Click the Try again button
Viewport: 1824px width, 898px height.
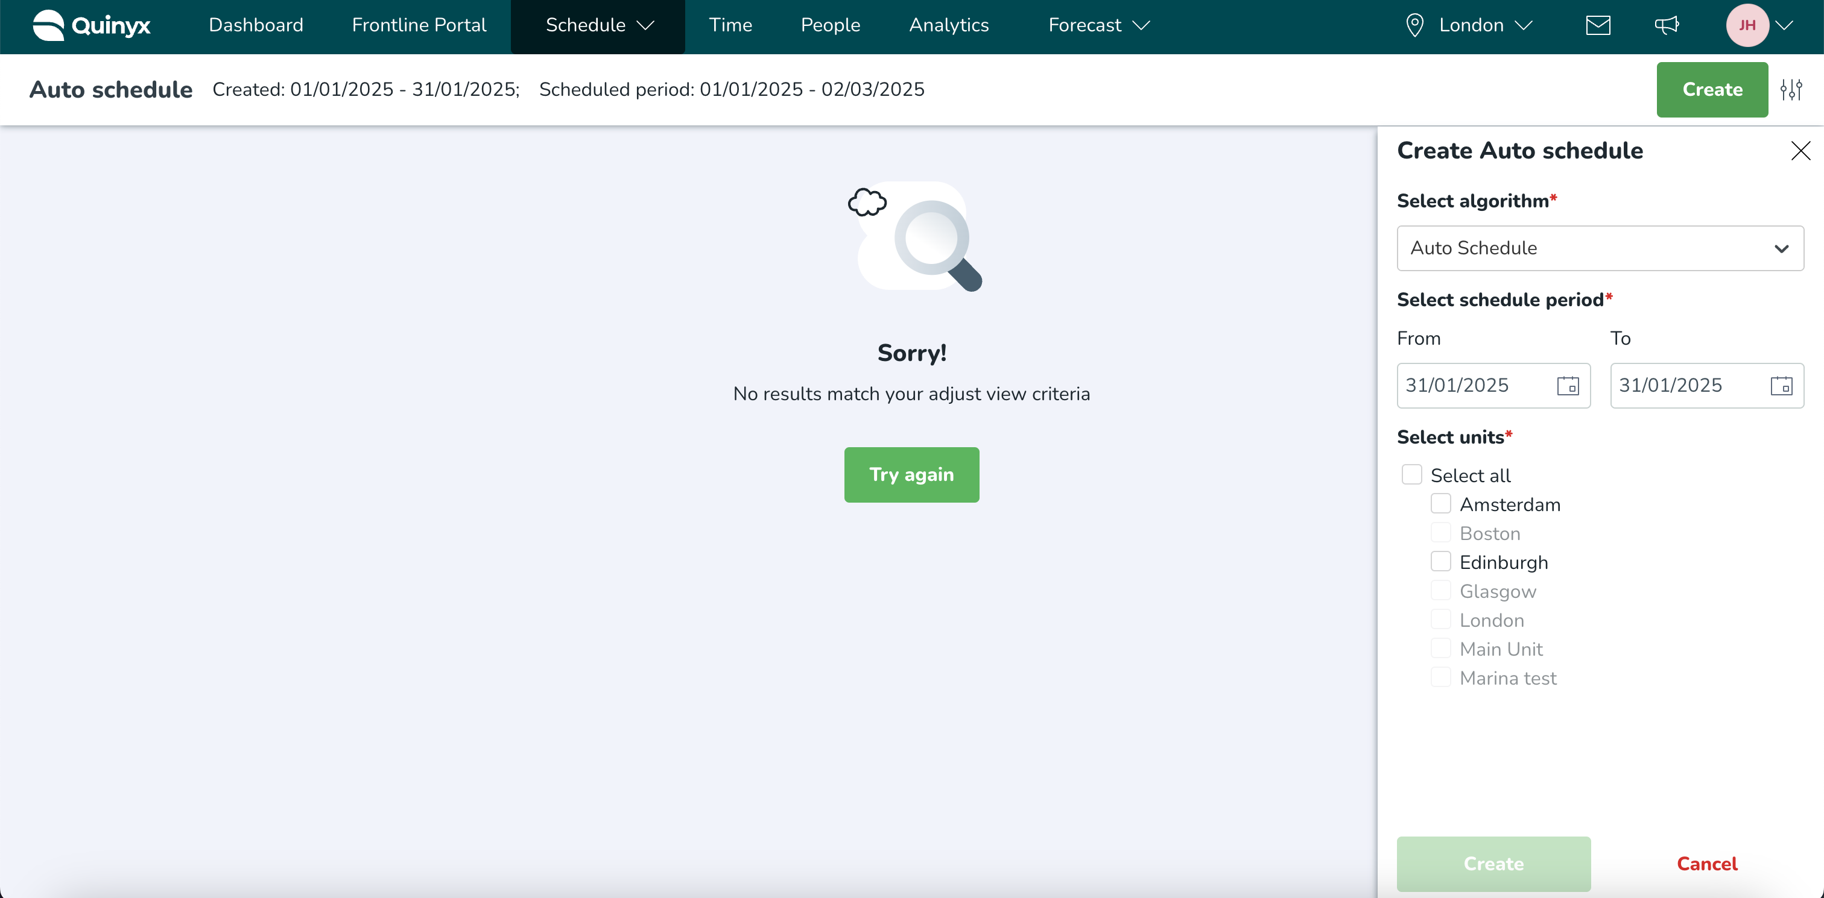911,475
